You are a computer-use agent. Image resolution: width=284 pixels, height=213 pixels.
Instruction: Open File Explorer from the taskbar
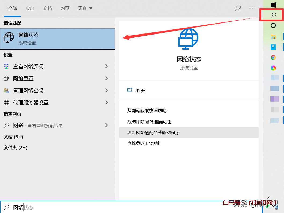tap(273, 36)
